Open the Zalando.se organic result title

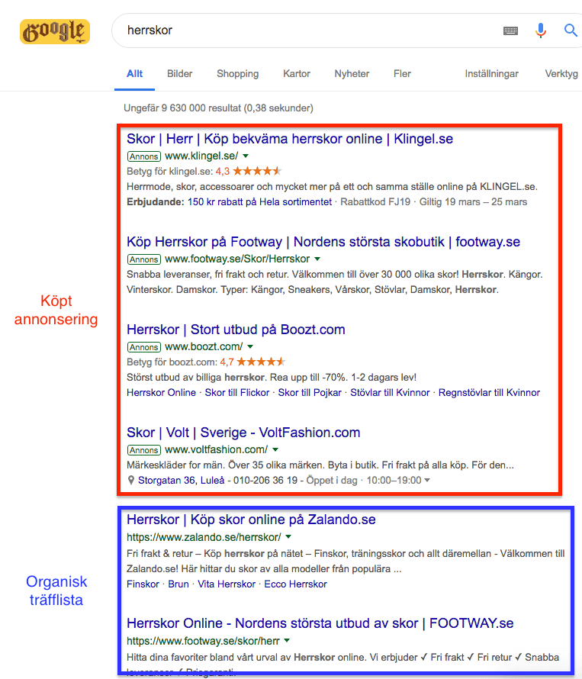251,520
